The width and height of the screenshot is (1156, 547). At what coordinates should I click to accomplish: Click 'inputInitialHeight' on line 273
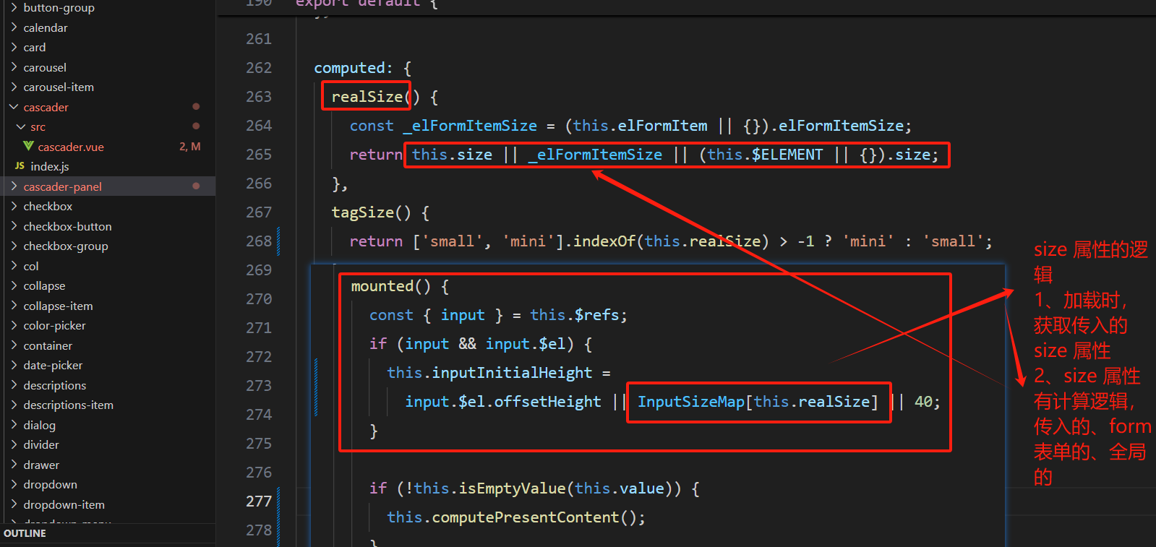click(x=512, y=373)
